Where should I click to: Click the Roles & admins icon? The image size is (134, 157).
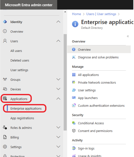pyautogui.click(x=5, y=127)
